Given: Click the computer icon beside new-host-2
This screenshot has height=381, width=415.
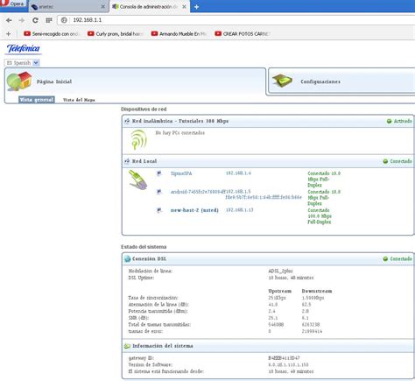Looking at the screenshot, I should pyautogui.click(x=159, y=210).
